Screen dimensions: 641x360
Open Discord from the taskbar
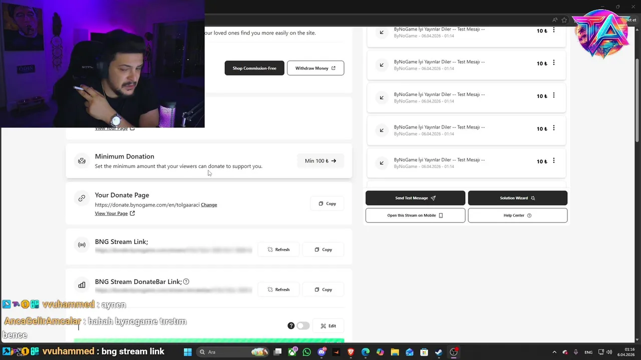322,352
